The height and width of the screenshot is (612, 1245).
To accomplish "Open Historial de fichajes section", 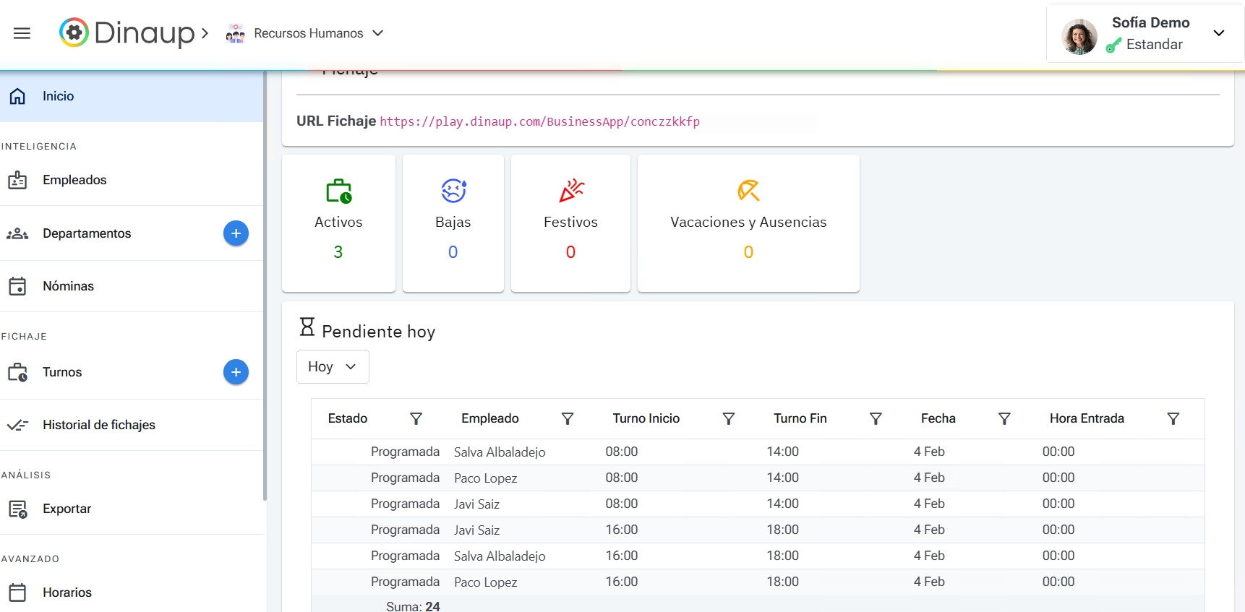I will point(99,425).
